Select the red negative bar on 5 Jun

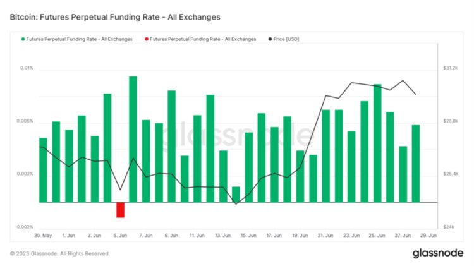tap(120, 210)
